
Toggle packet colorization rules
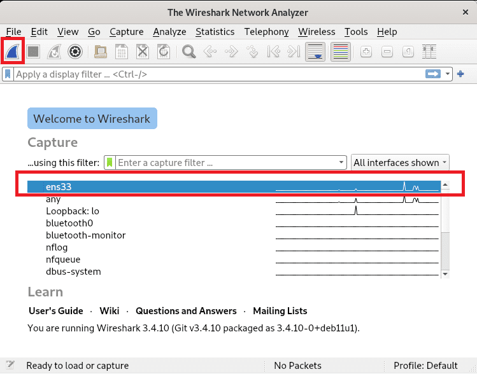point(341,52)
